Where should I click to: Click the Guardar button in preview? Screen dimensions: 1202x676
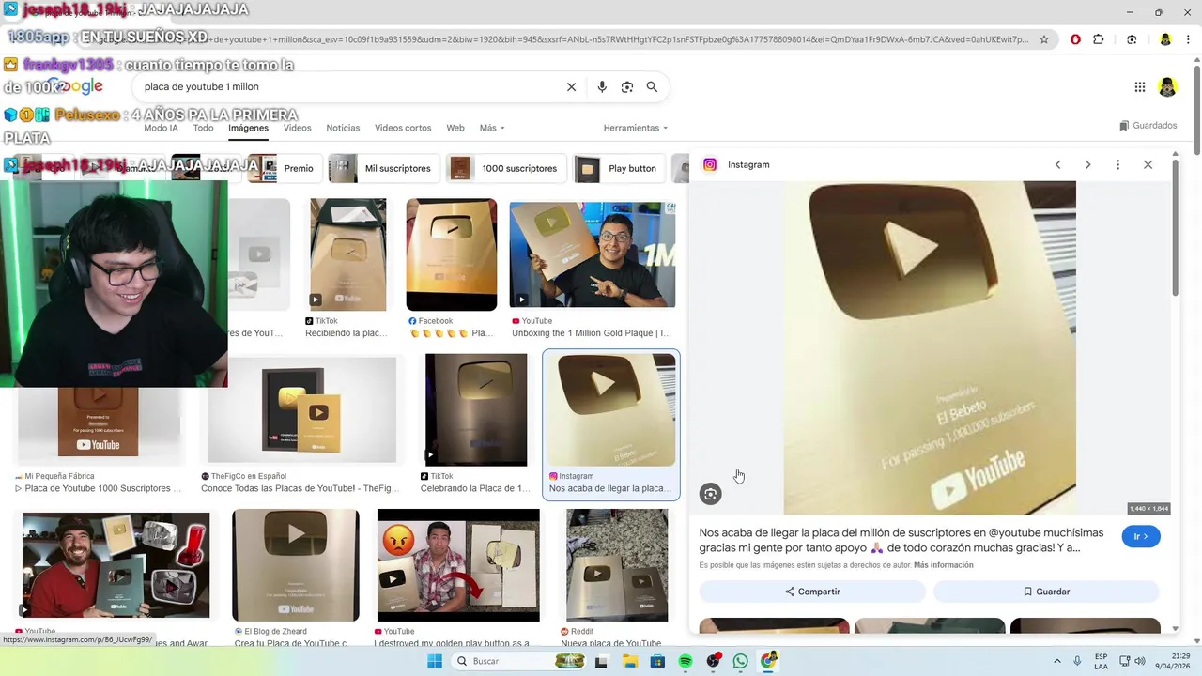(1046, 591)
